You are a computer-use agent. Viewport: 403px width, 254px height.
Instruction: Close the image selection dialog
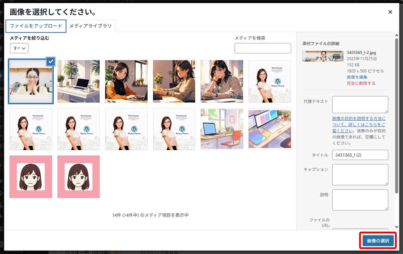[x=390, y=12]
